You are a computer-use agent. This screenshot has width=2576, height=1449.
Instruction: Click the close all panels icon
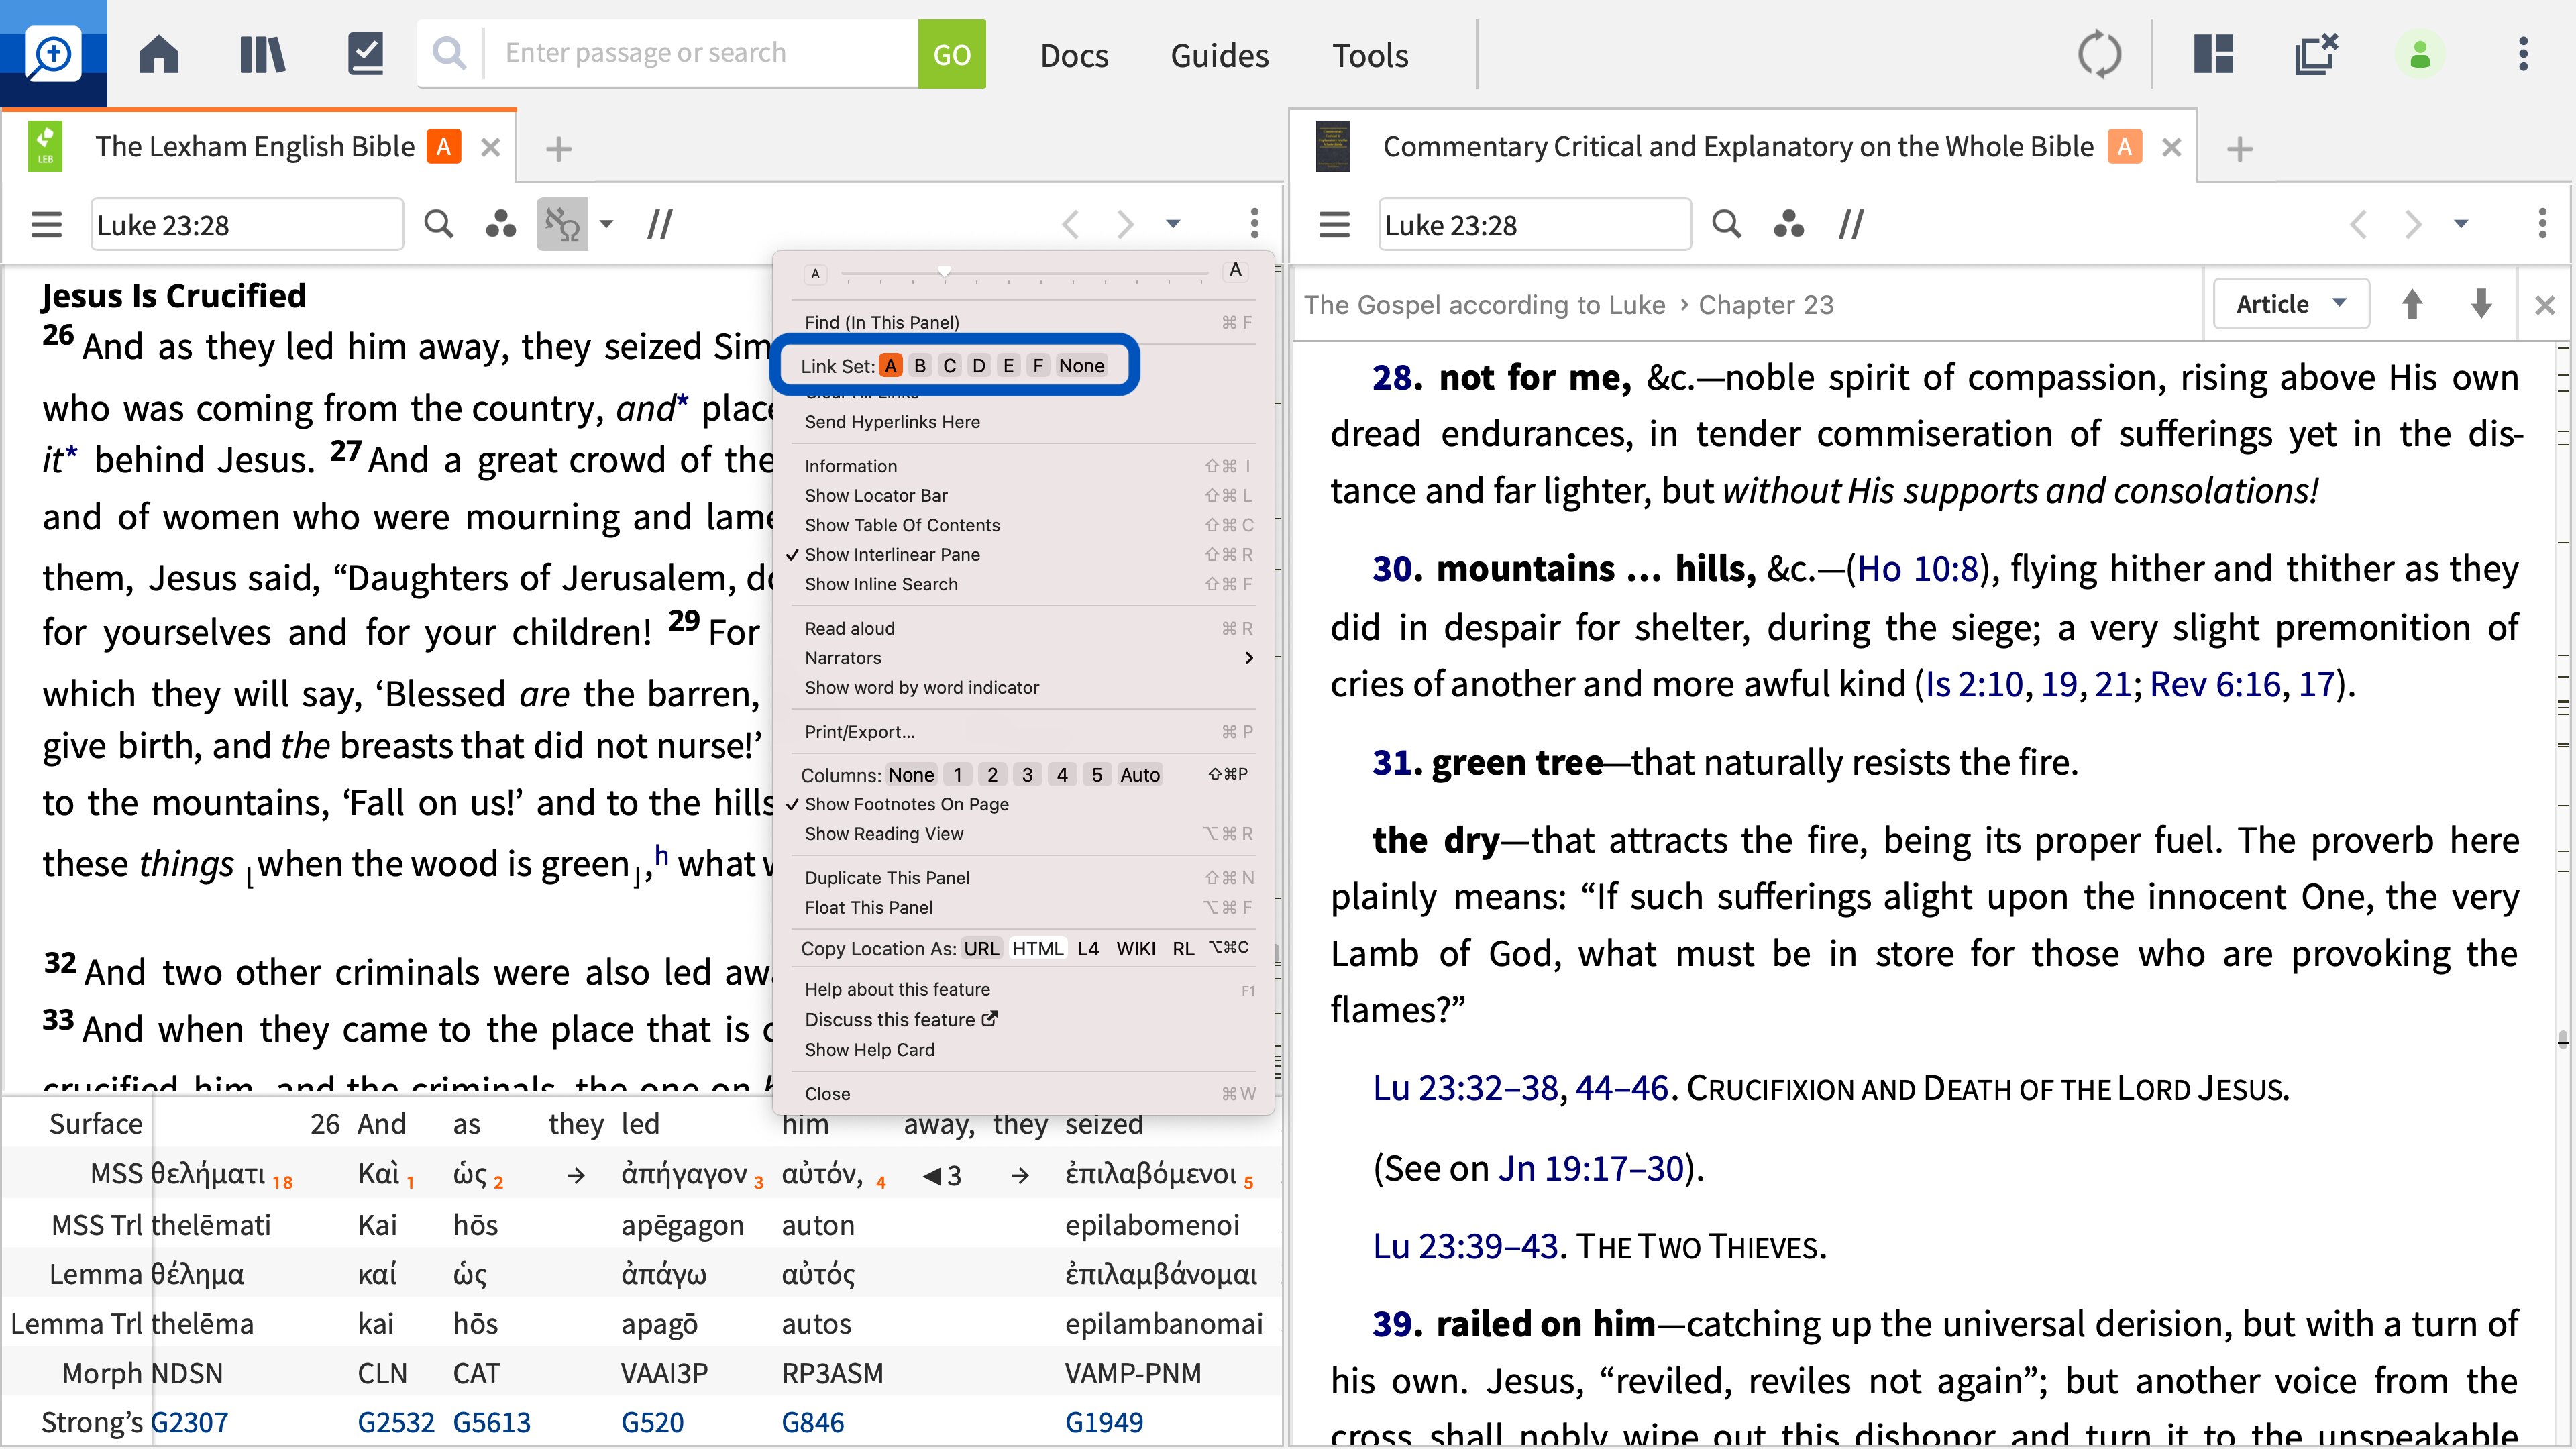click(2316, 54)
